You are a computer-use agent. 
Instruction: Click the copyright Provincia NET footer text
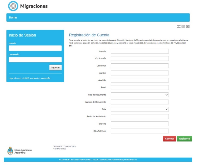[x=98, y=160]
